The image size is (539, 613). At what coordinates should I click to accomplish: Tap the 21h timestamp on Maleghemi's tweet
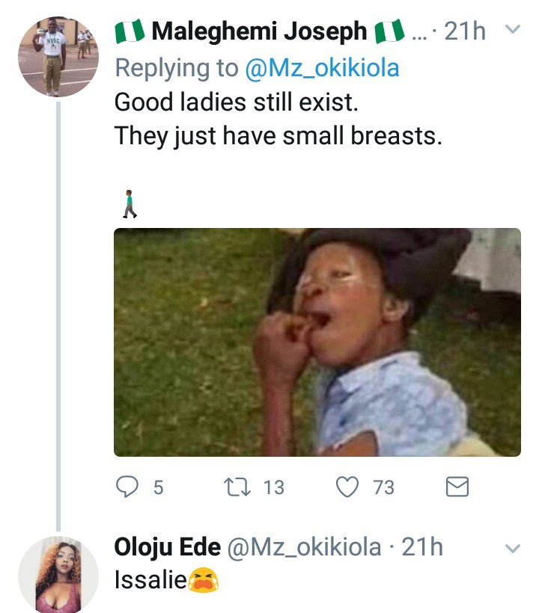point(465,31)
